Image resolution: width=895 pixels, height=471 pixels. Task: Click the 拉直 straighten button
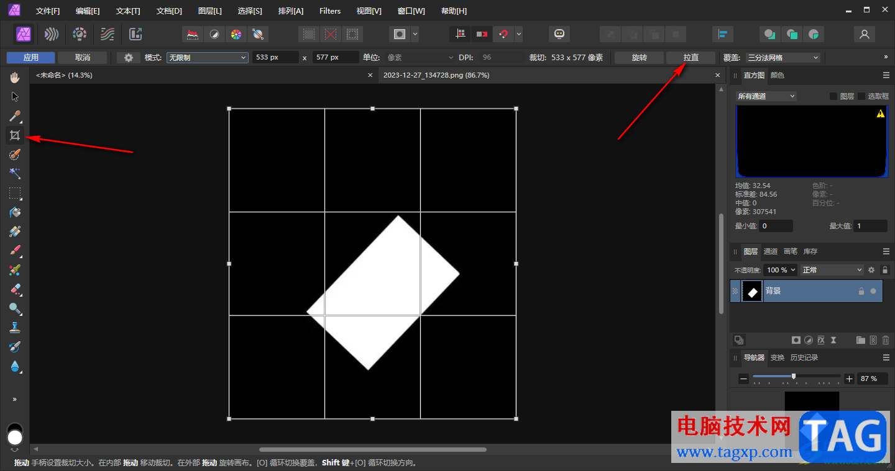(691, 58)
